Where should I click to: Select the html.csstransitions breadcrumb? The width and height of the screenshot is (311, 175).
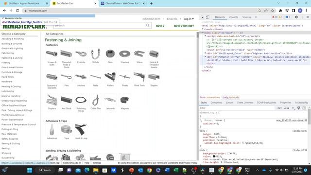pyautogui.click(x=210, y=97)
